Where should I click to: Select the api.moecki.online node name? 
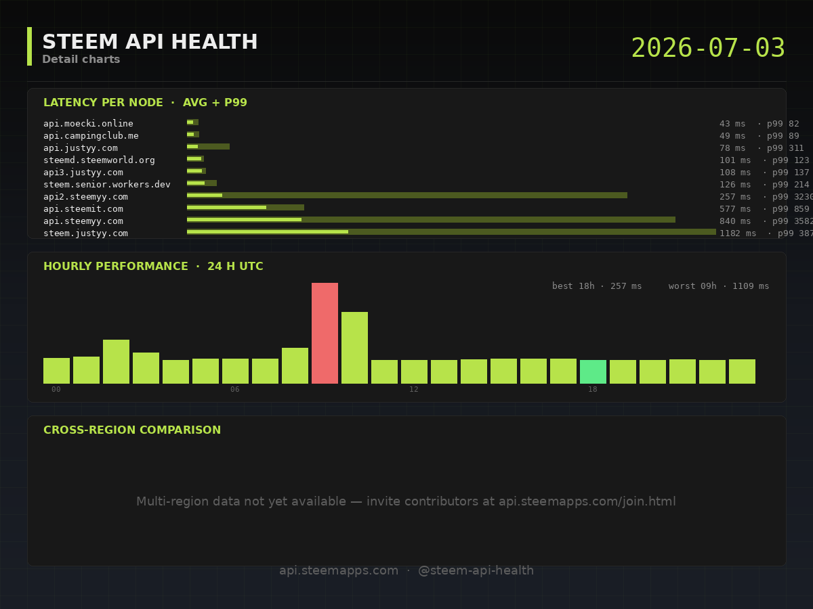(88, 124)
